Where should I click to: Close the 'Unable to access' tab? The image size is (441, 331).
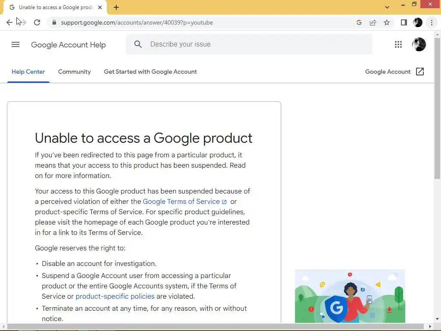tap(100, 7)
